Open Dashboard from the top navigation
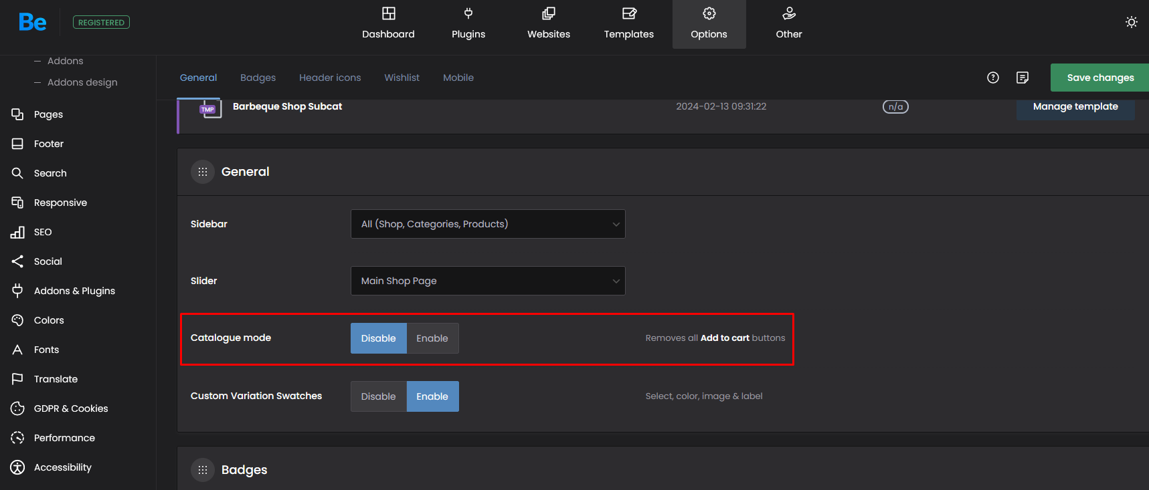 pyautogui.click(x=388, y=24)
